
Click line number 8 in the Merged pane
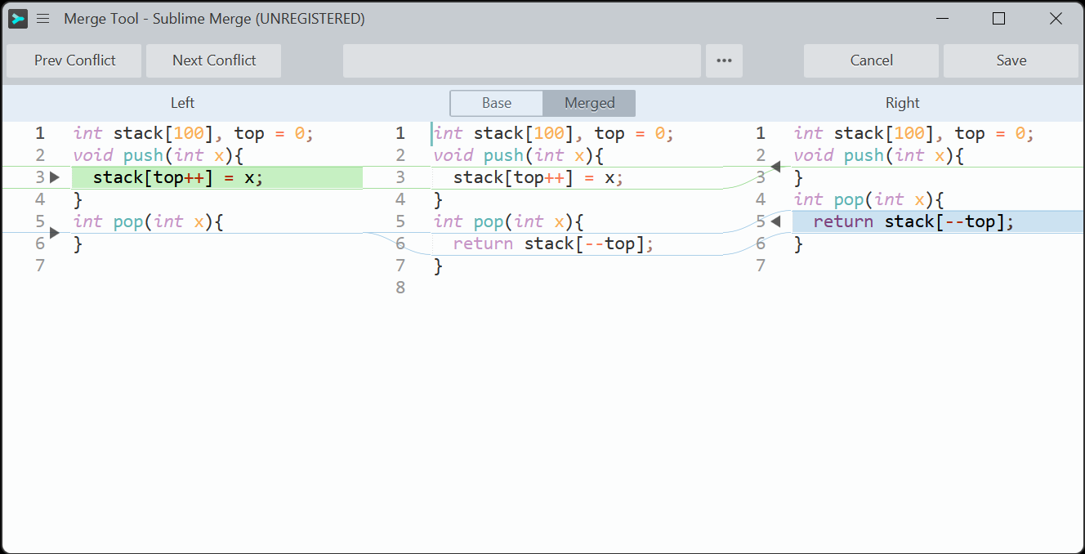[x=400, y=288]
